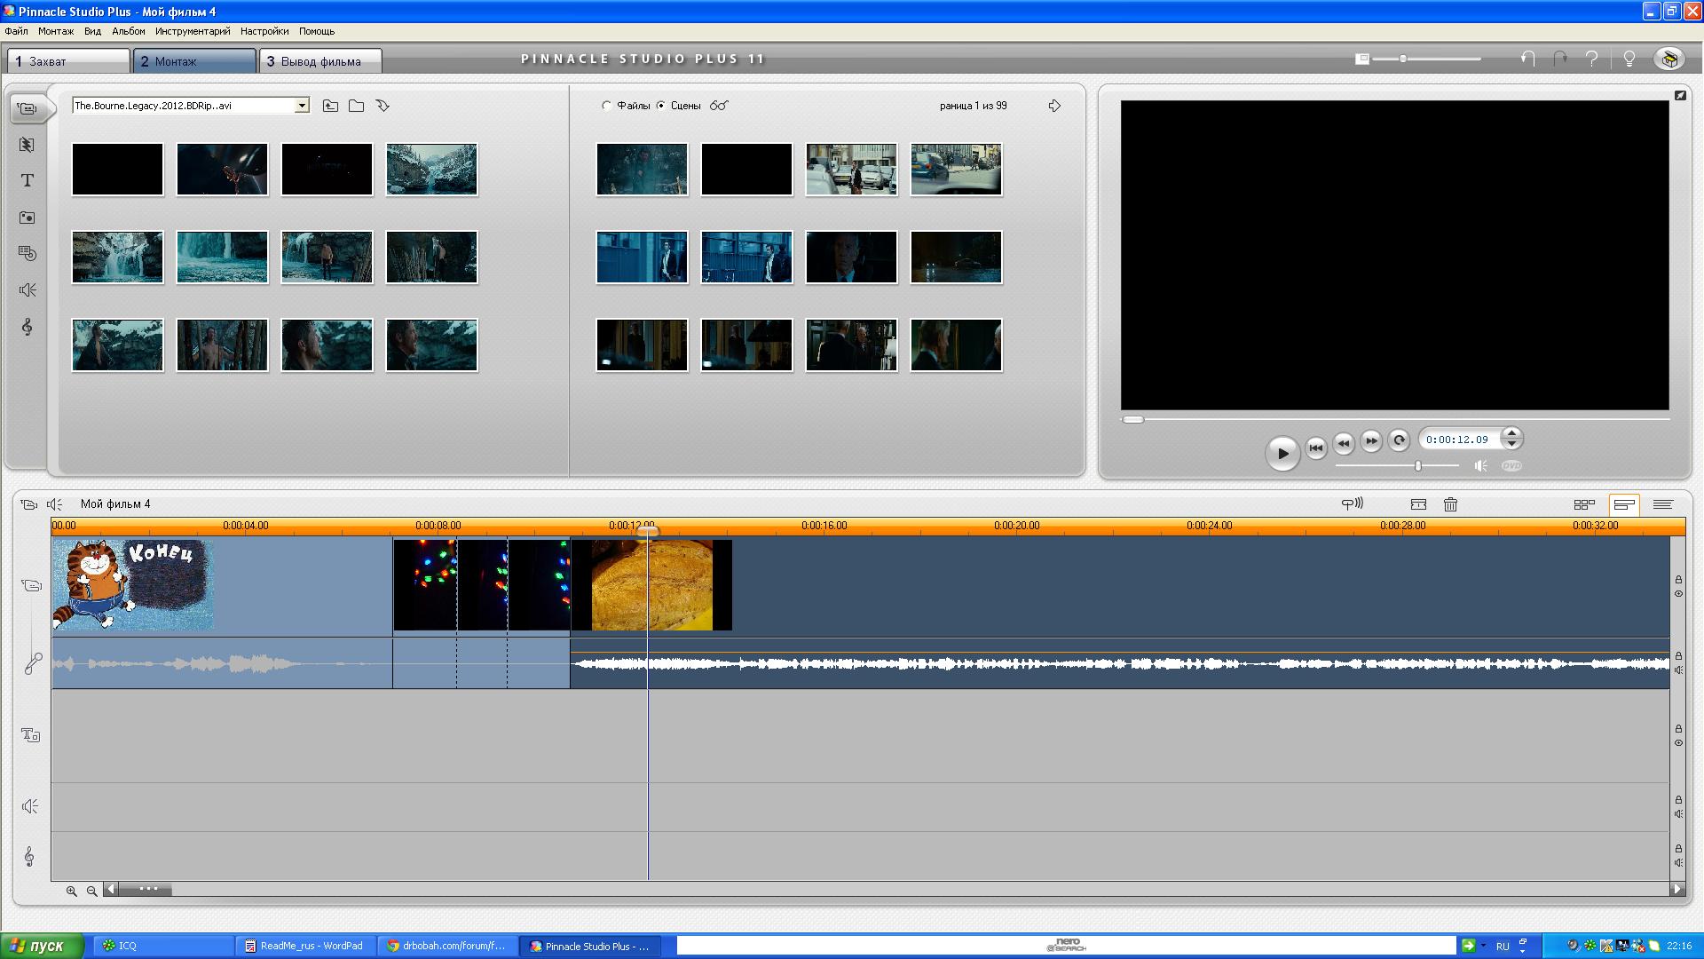1704x959 pixels.
Task: Zoom in the timeline
Action: tap(71, 891)
